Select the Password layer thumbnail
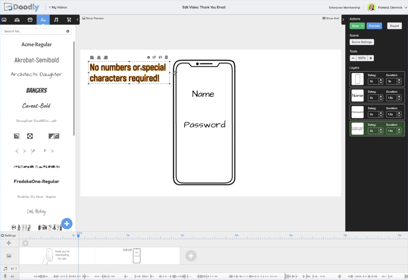408x280 pixels. (x=357, y=112)
